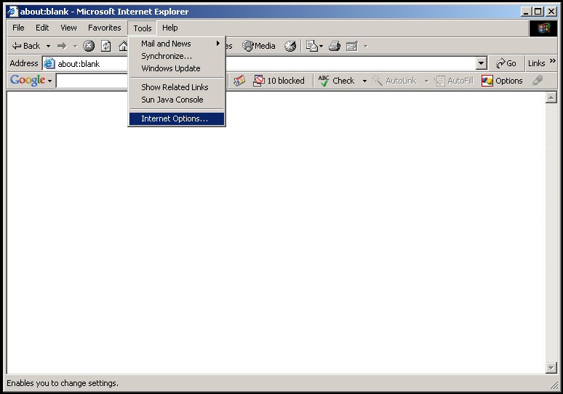Go to the Home page icon
The width and height of the screenshot is (563, 394).
[123, 46]
